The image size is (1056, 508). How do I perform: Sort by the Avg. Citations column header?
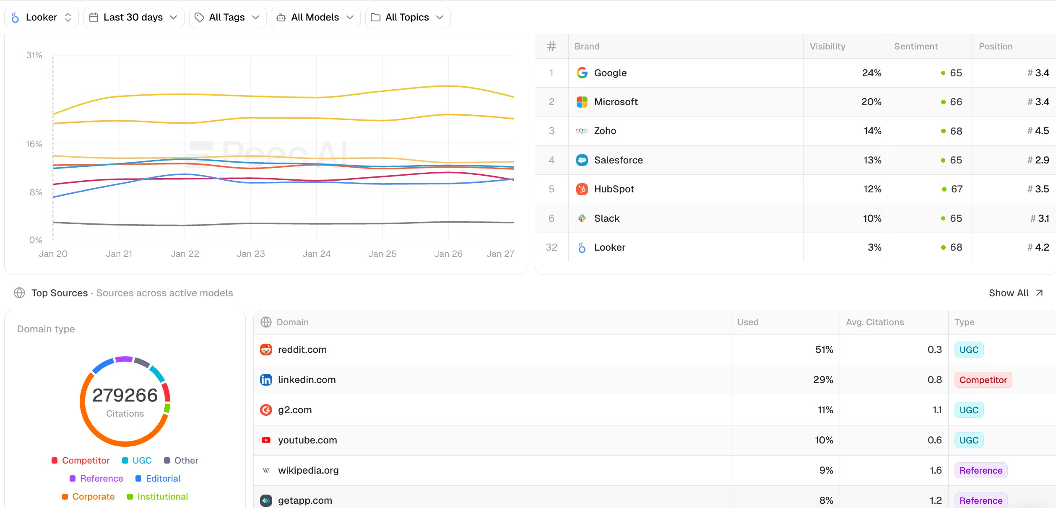[874, 322]
